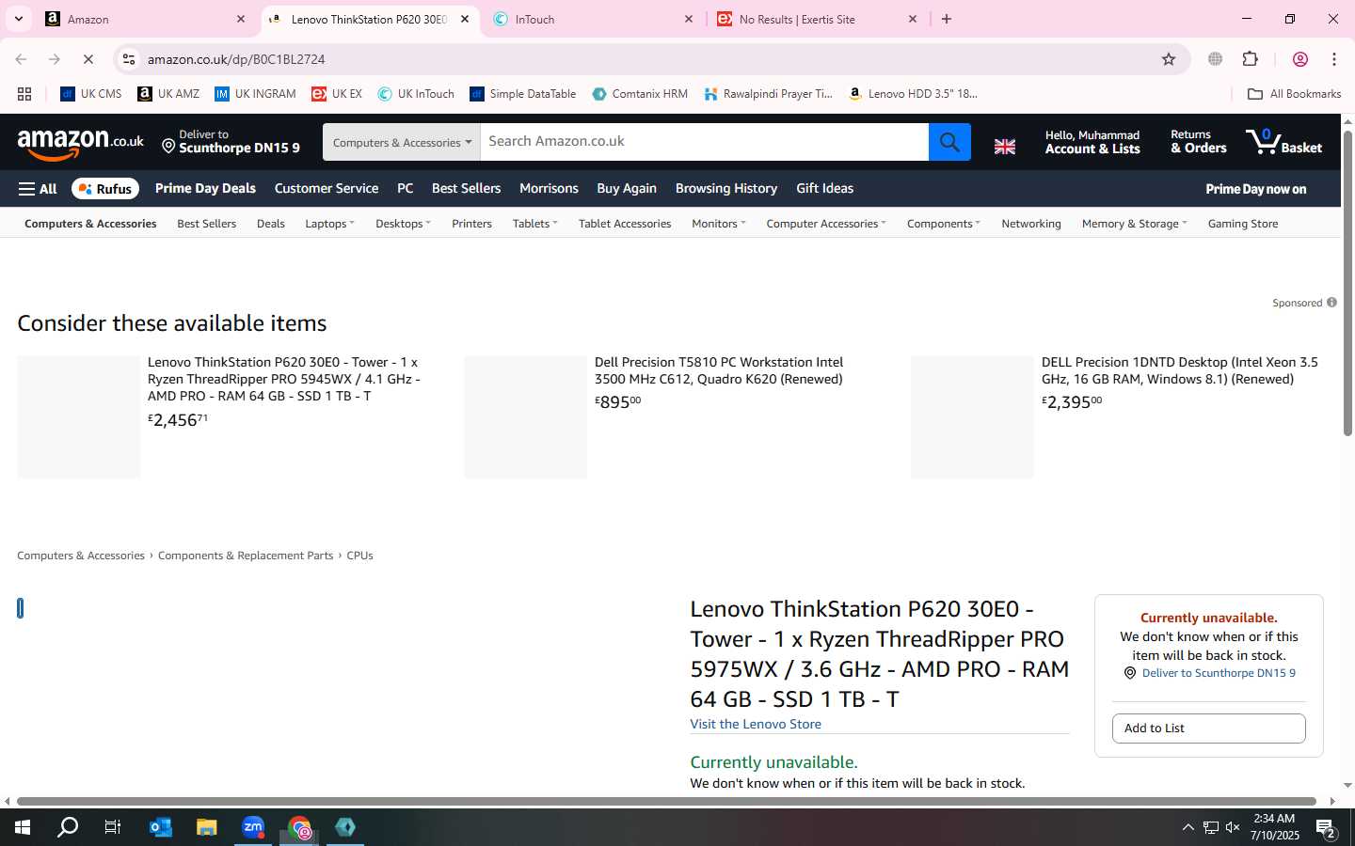Show hidden system tray icons
Viewport: 1355px width, 846px height.
[1188, 827]
